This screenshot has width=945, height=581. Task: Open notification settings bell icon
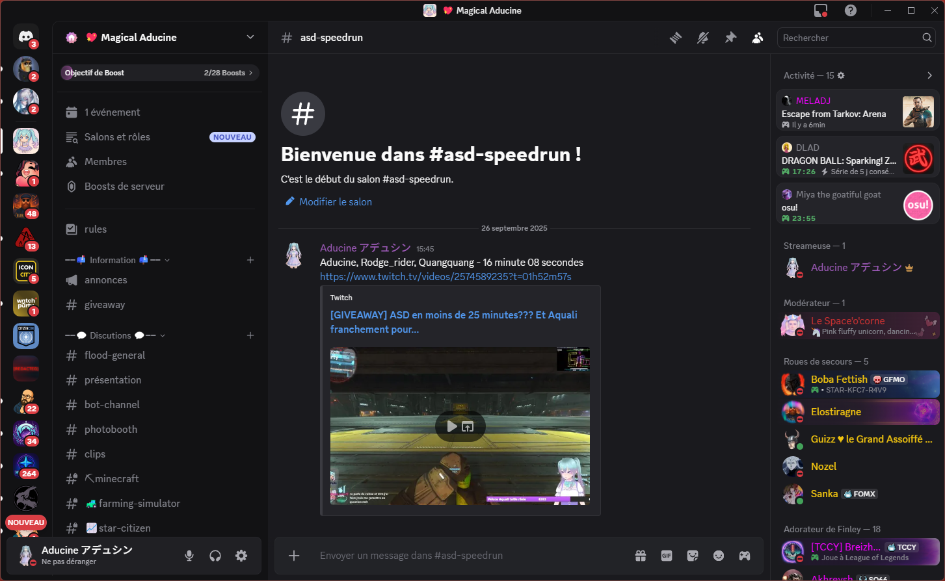pyautogui.click(x=703, y=38)
